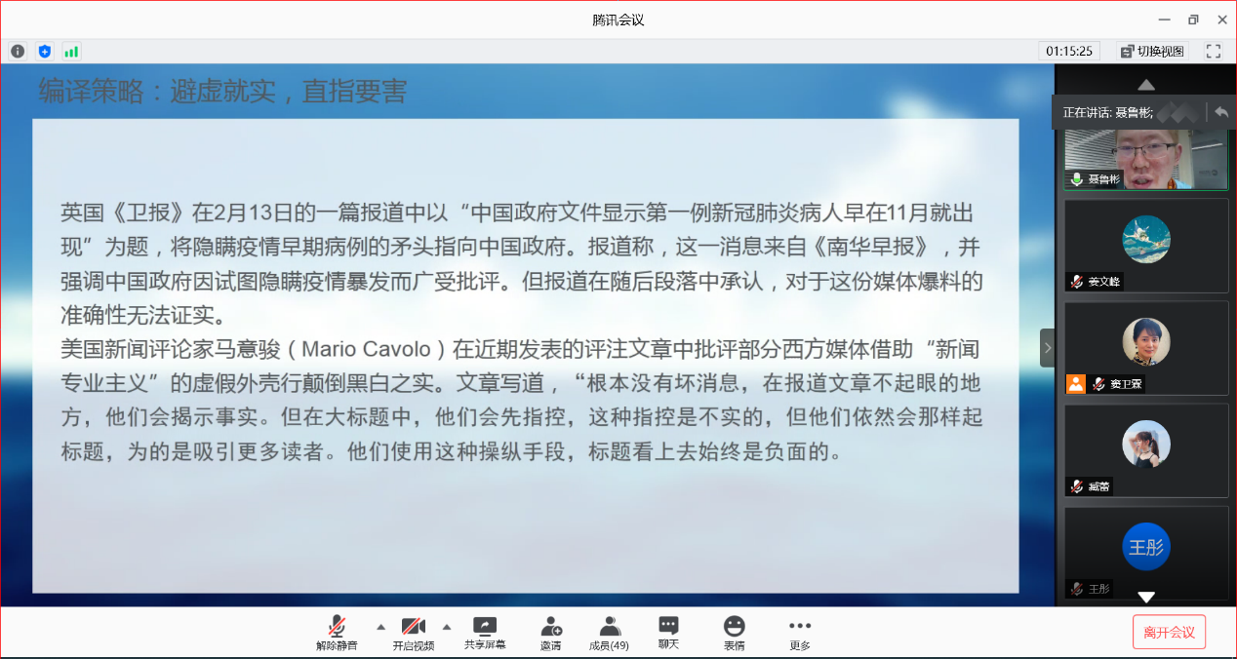Image resolution: width=1237 pixels, height=659 pixels.
Task: Open the 聊天 chat panel
Action: 668,632
